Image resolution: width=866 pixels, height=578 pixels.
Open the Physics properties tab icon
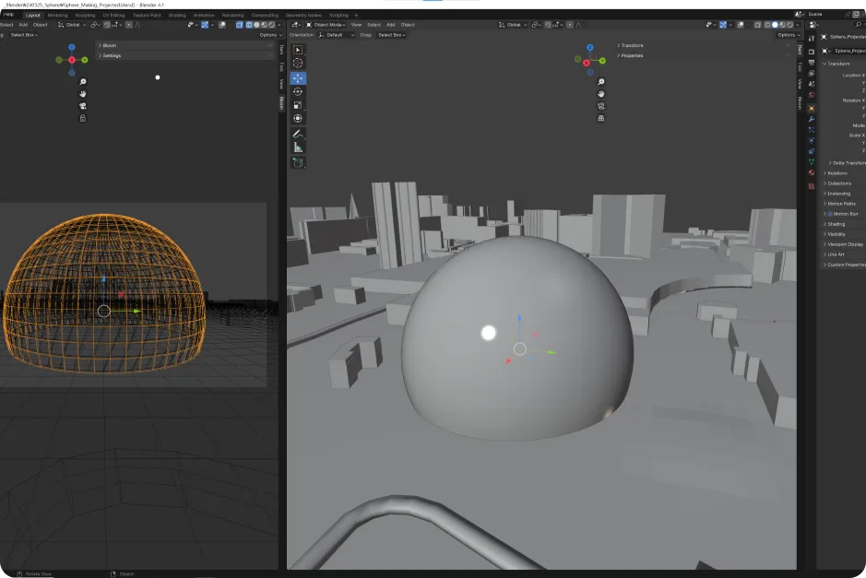812,141
